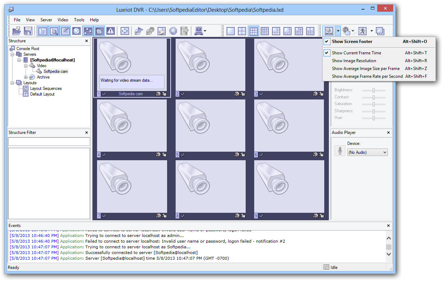Click the overlapping windows toolbar icon

(x=380, y=31)
